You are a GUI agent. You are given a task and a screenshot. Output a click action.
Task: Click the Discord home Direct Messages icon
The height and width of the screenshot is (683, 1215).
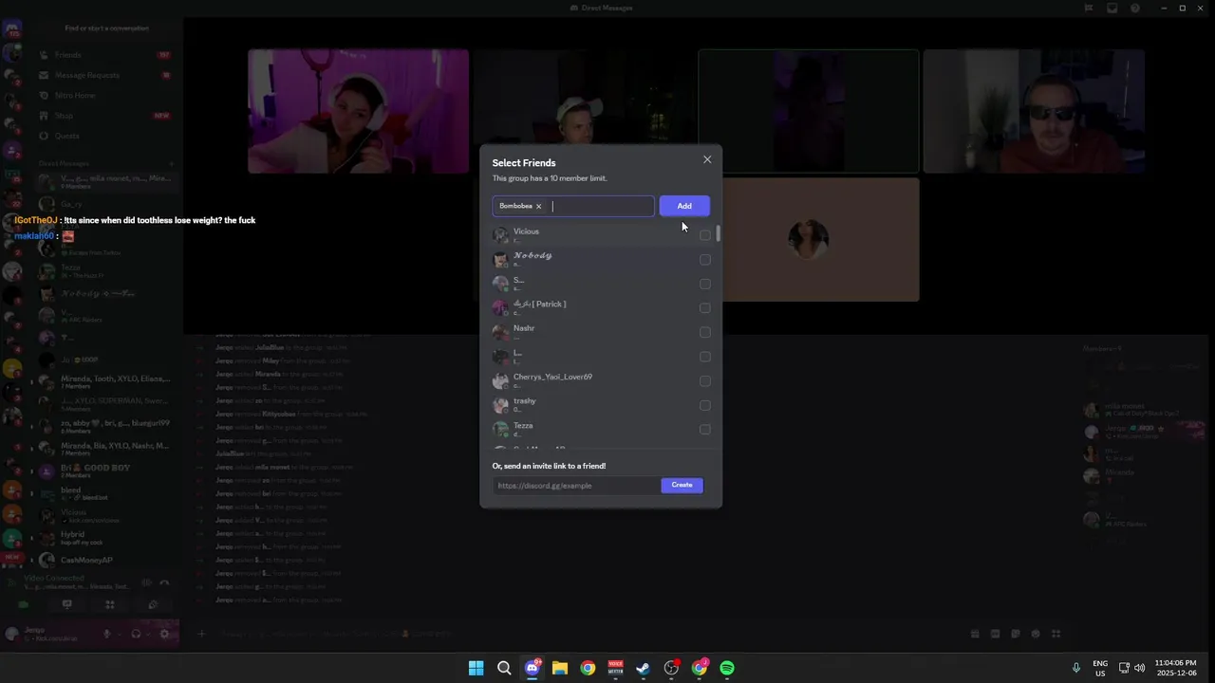(x=12, y=29)
